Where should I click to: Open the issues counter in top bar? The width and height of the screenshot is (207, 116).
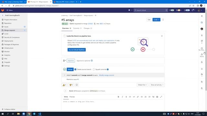(172, 10)
